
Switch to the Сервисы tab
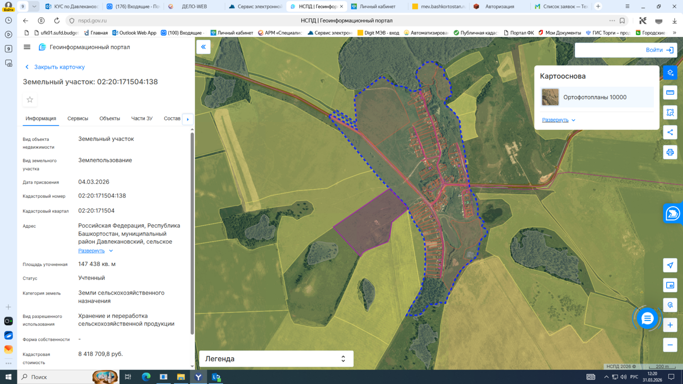(x=78, y=118)
